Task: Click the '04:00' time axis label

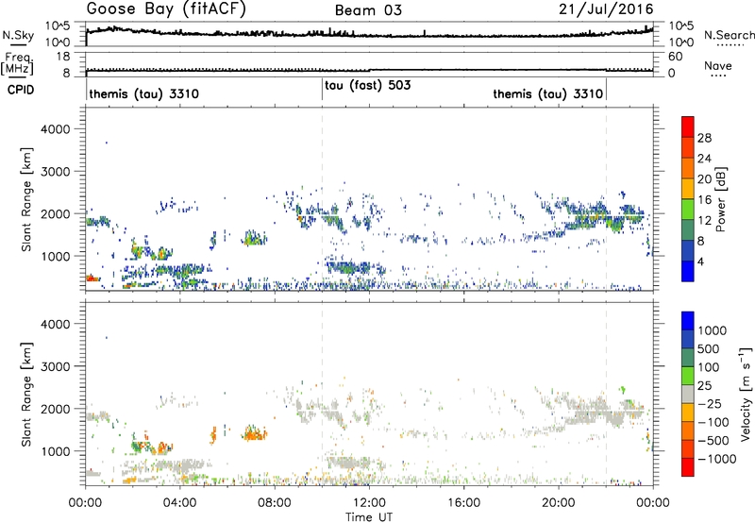Action: tap(180, 503)
